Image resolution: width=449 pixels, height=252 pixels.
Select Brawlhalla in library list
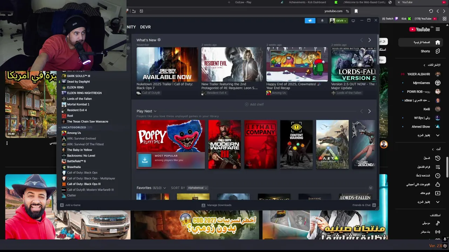click(x=74, y=167)
